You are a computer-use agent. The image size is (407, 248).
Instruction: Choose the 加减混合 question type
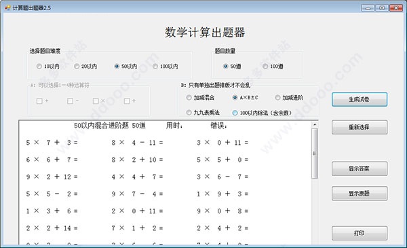[189, 97]
